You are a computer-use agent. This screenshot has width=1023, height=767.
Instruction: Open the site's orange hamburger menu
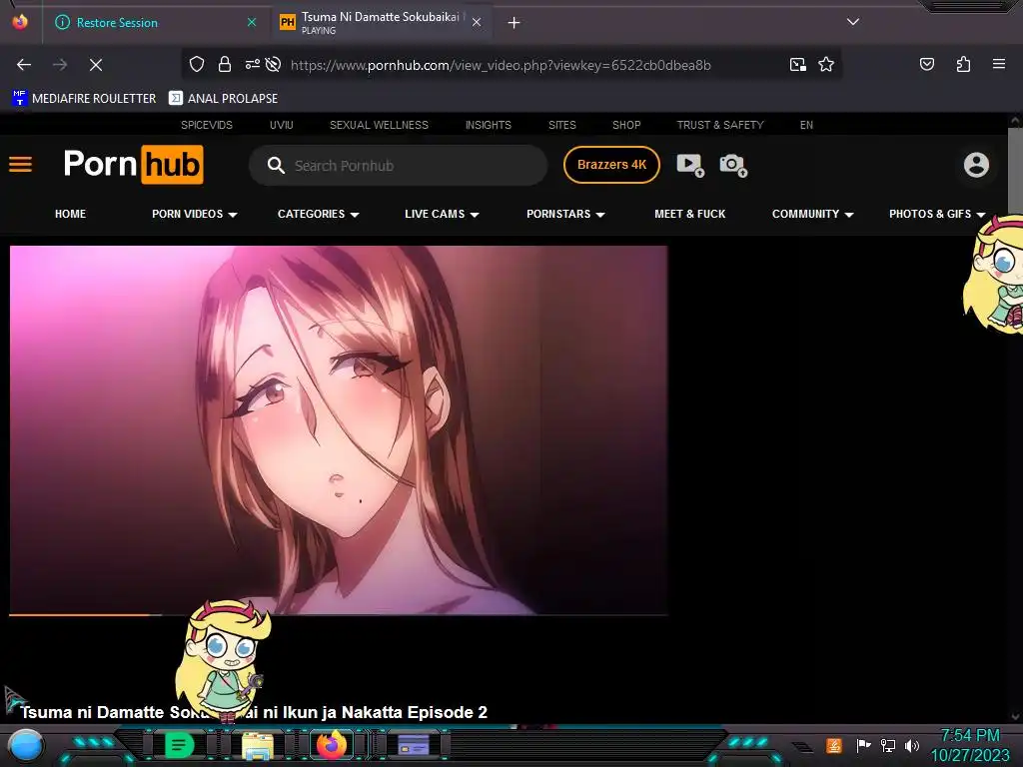point(20,165)
